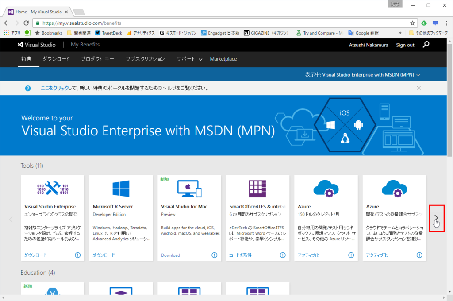Click the Microsoft R Server Windows logo
Screen dimensions: 453x301
pyautogui.click(x=121, y=189)
